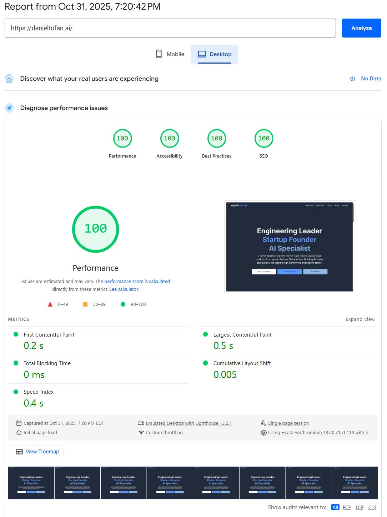Screen dimensions: 387x517
Task: Click the treemap icon beside View Treemap
Action: tap(19, 452)
